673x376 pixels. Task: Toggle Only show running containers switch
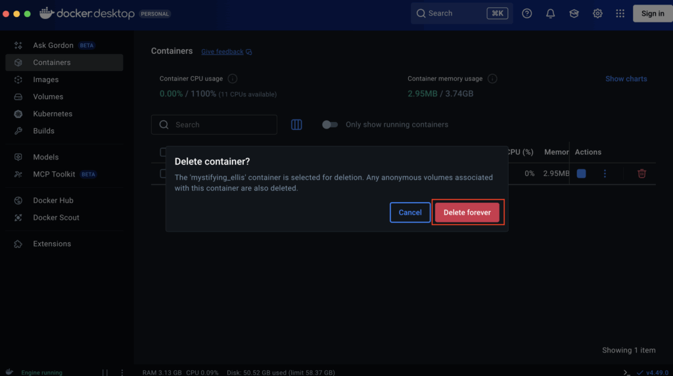[330, 125]
